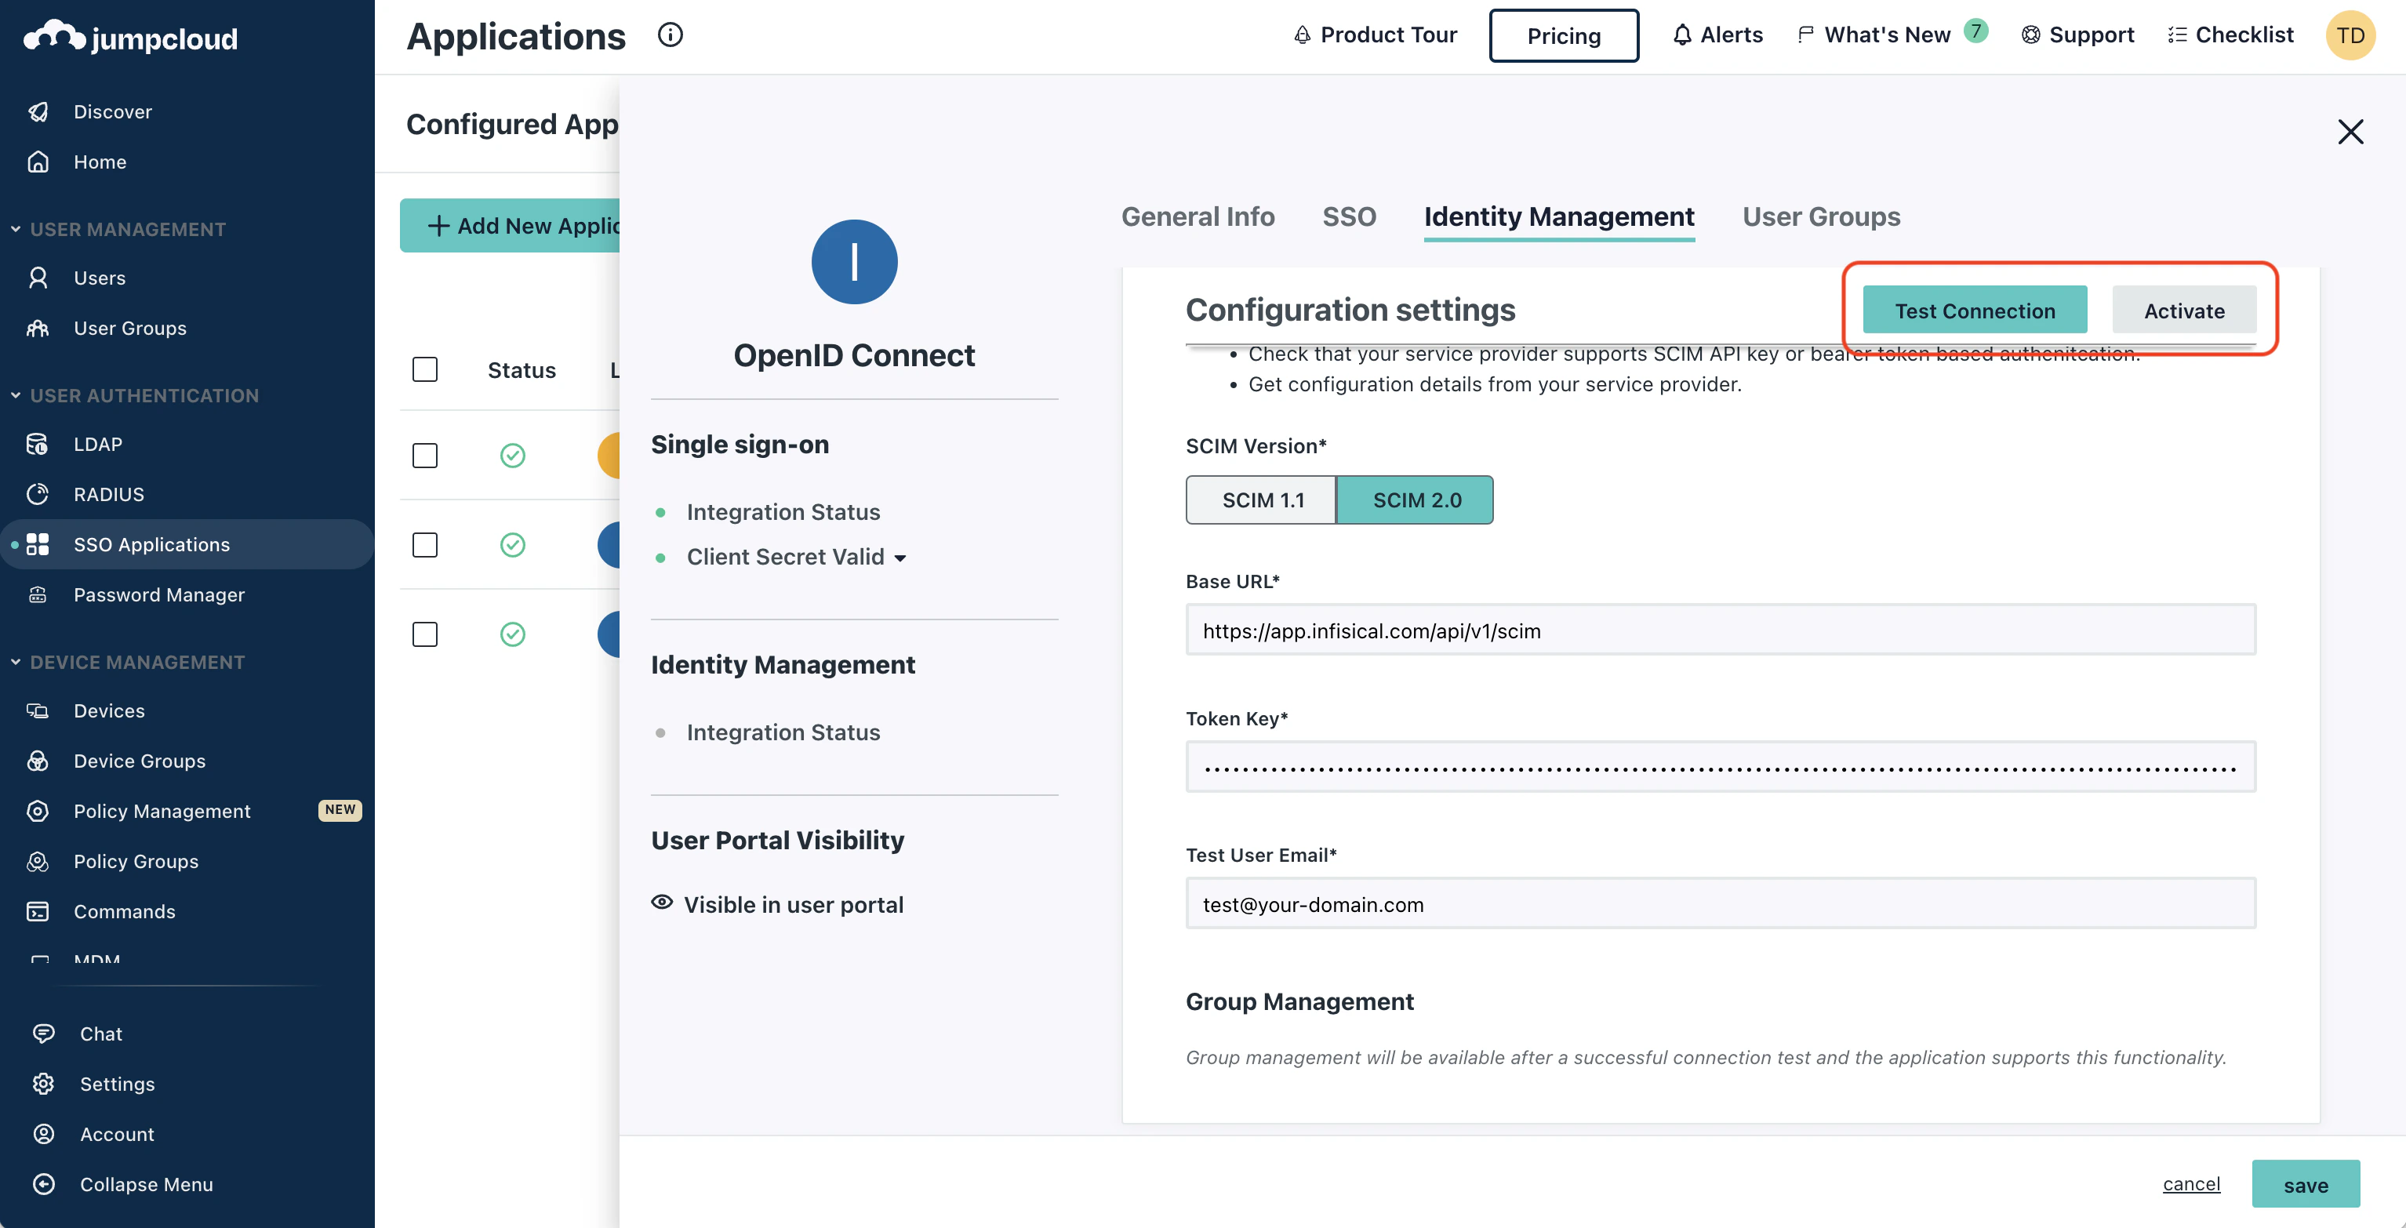The width and height of the screenshot is (2406, 1228).
Task: Click the Test Connection button
Action: [1975, 310]
